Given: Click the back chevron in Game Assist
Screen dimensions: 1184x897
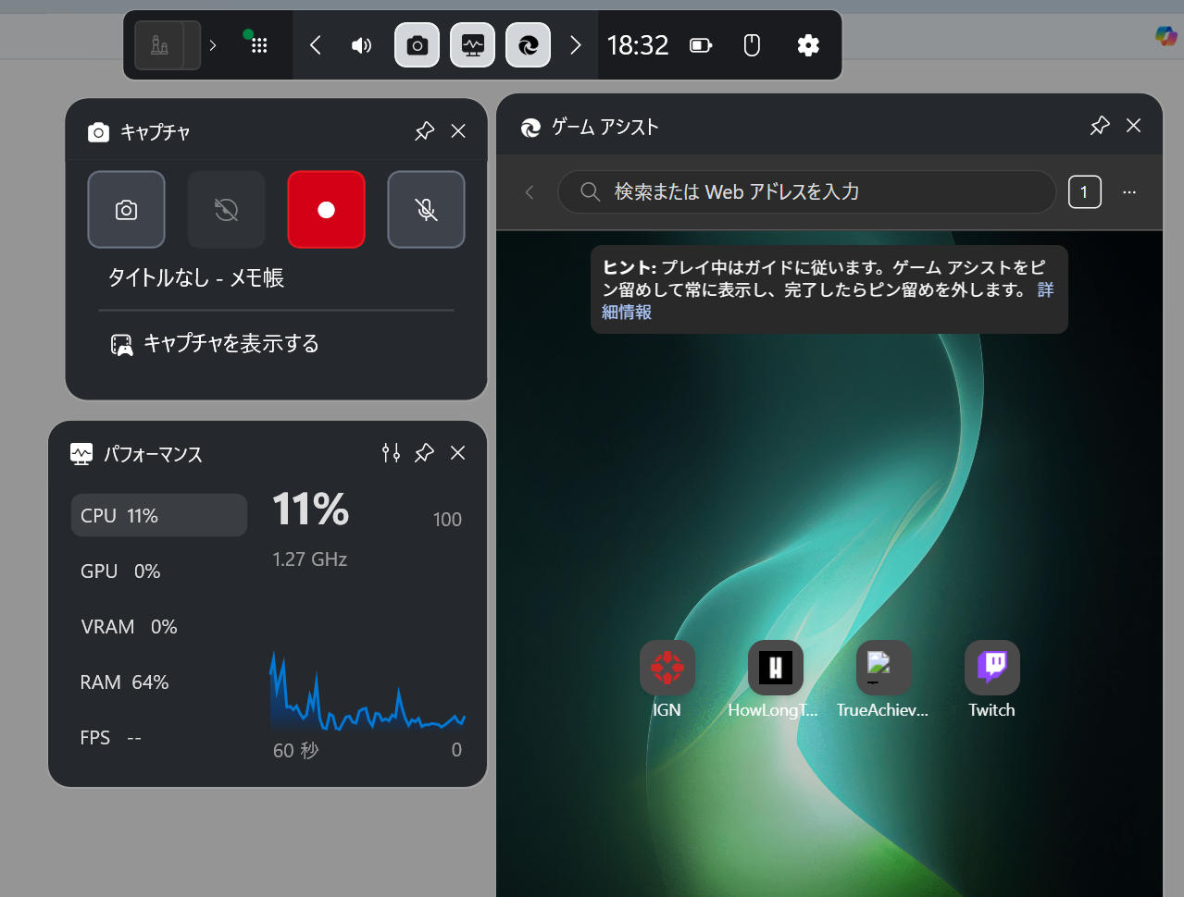Looking at the screenshot, I should coord(529,191).
